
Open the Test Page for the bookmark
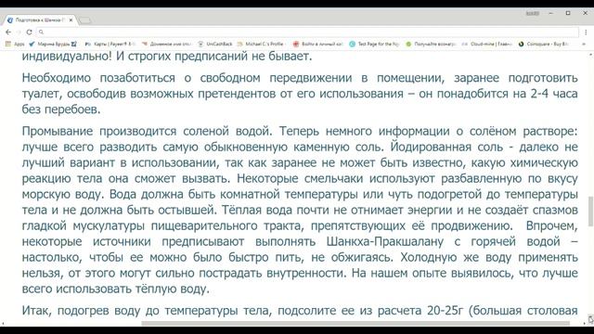[374, 44]
